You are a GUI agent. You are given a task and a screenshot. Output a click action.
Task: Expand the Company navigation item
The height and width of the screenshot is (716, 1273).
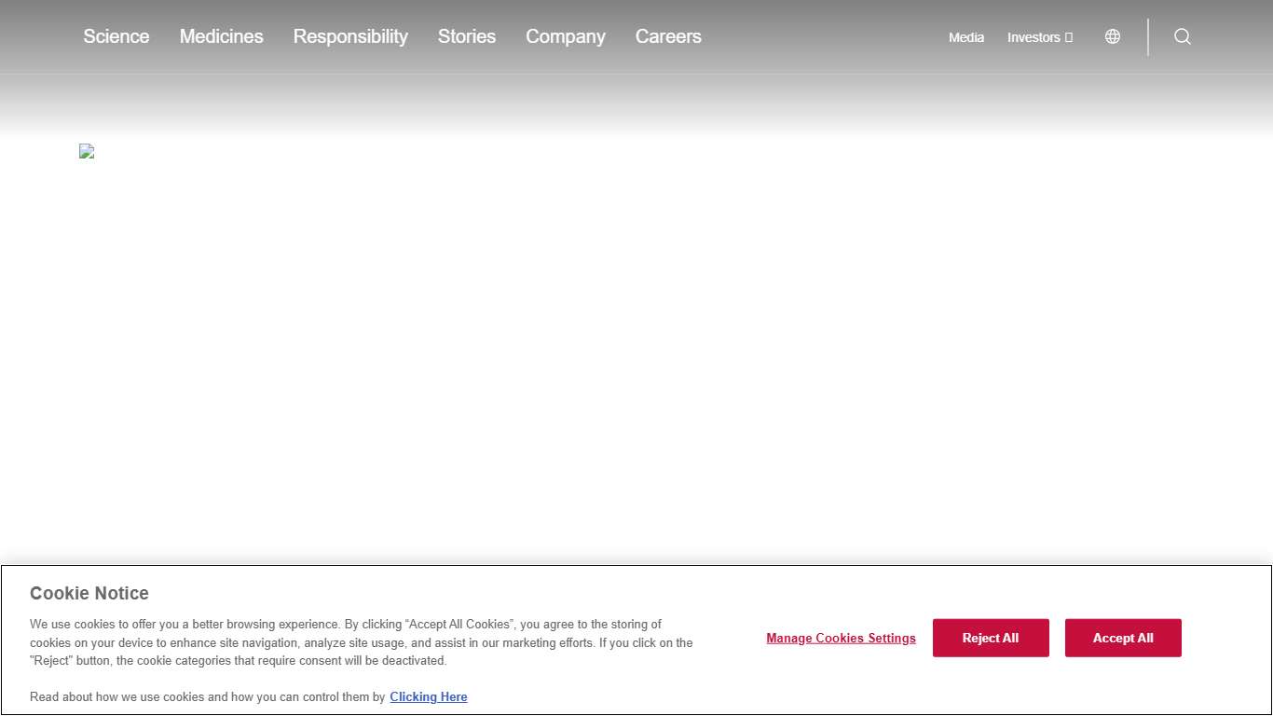[566, 36]
